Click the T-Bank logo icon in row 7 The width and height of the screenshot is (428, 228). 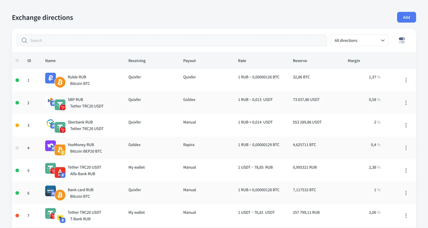click(61, 219)
